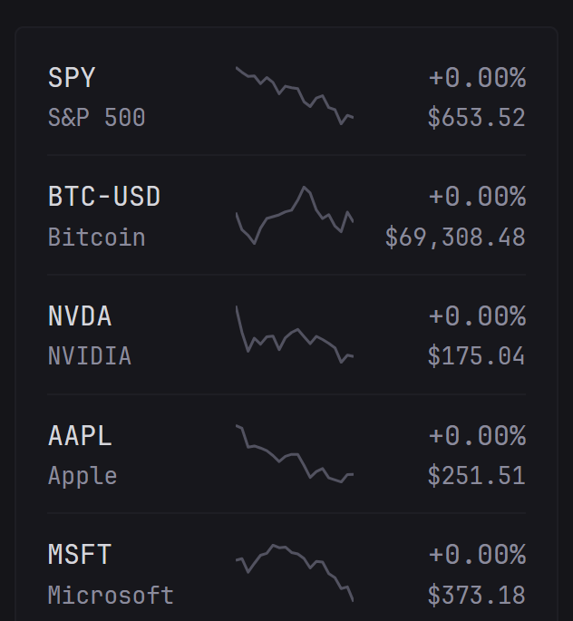Click the Bitcoin name label

[96, 238]
